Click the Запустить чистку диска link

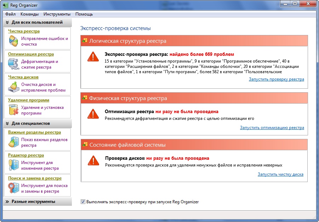[280, 174]
